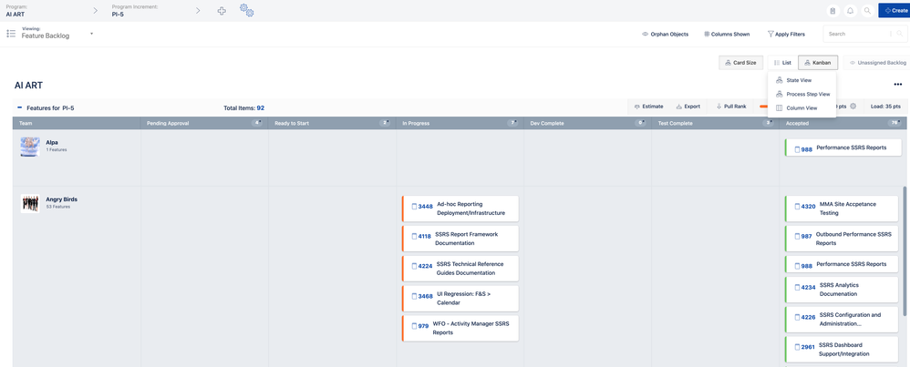The width and height of the screenshot is (910, 367).
Task: Toggle the Unassigned Backlog view
Action: (x=878, y=62)
